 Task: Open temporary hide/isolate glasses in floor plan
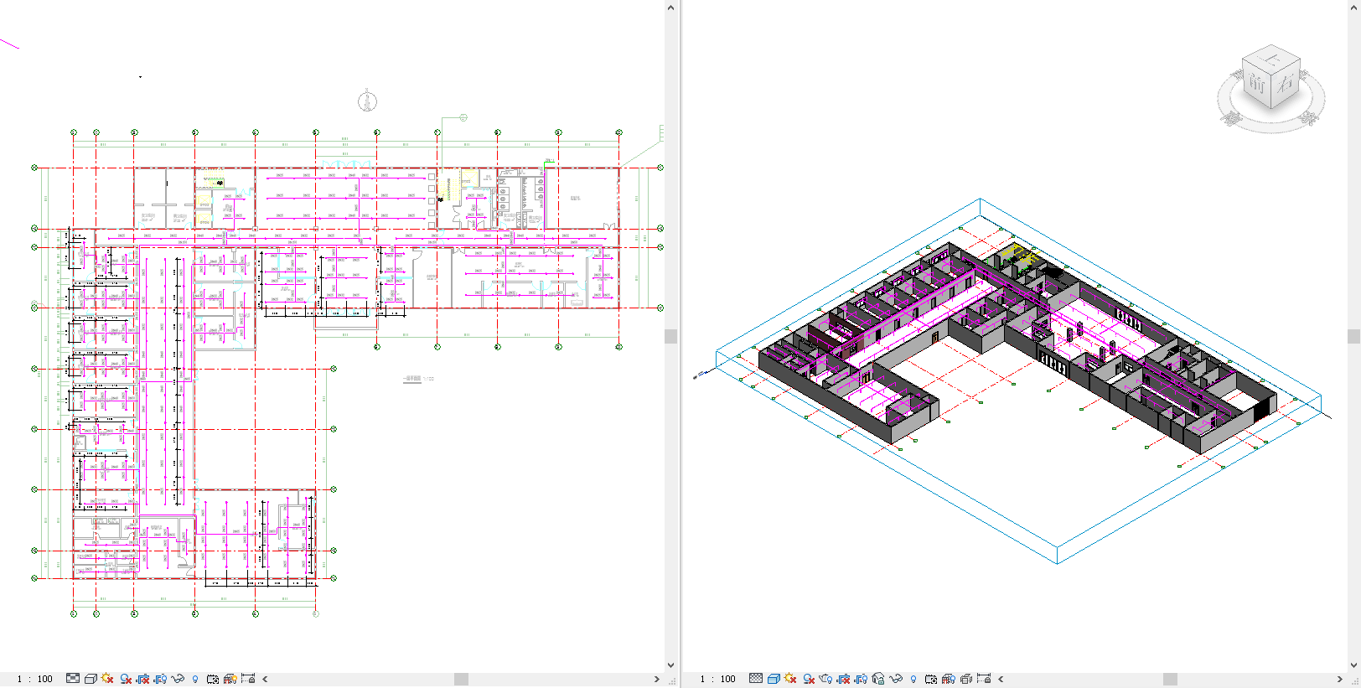pyautogui.click(x=178, y=679)
